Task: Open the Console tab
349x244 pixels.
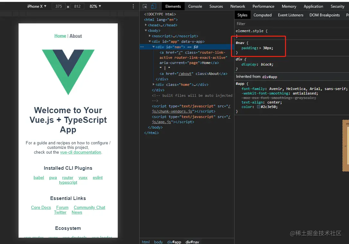Action: coord(195,6)
